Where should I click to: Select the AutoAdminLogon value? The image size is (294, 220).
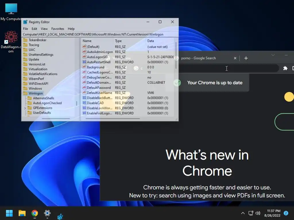point(100,52)
